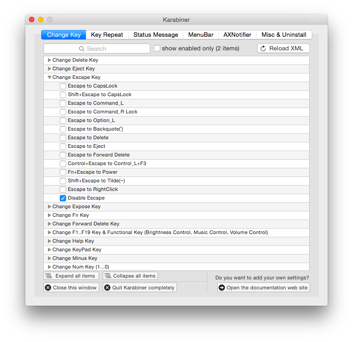
Task: Enable Fn+Escape to Power
Action: click(63, 172)
